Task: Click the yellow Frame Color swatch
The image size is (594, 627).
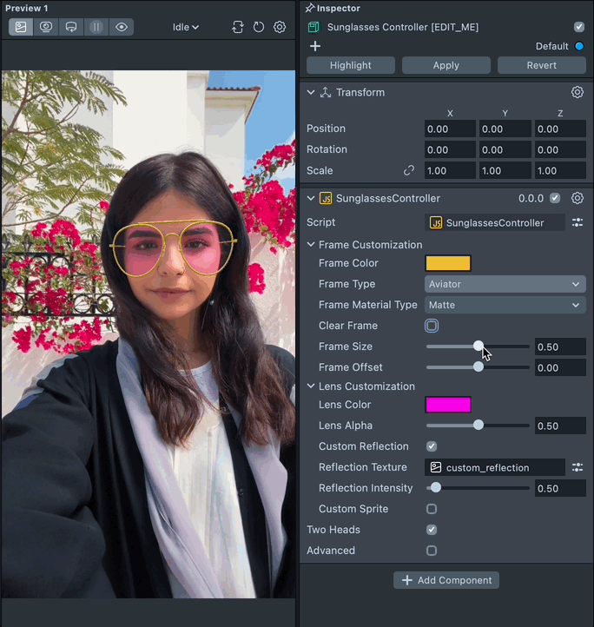Action: point(447,263)
